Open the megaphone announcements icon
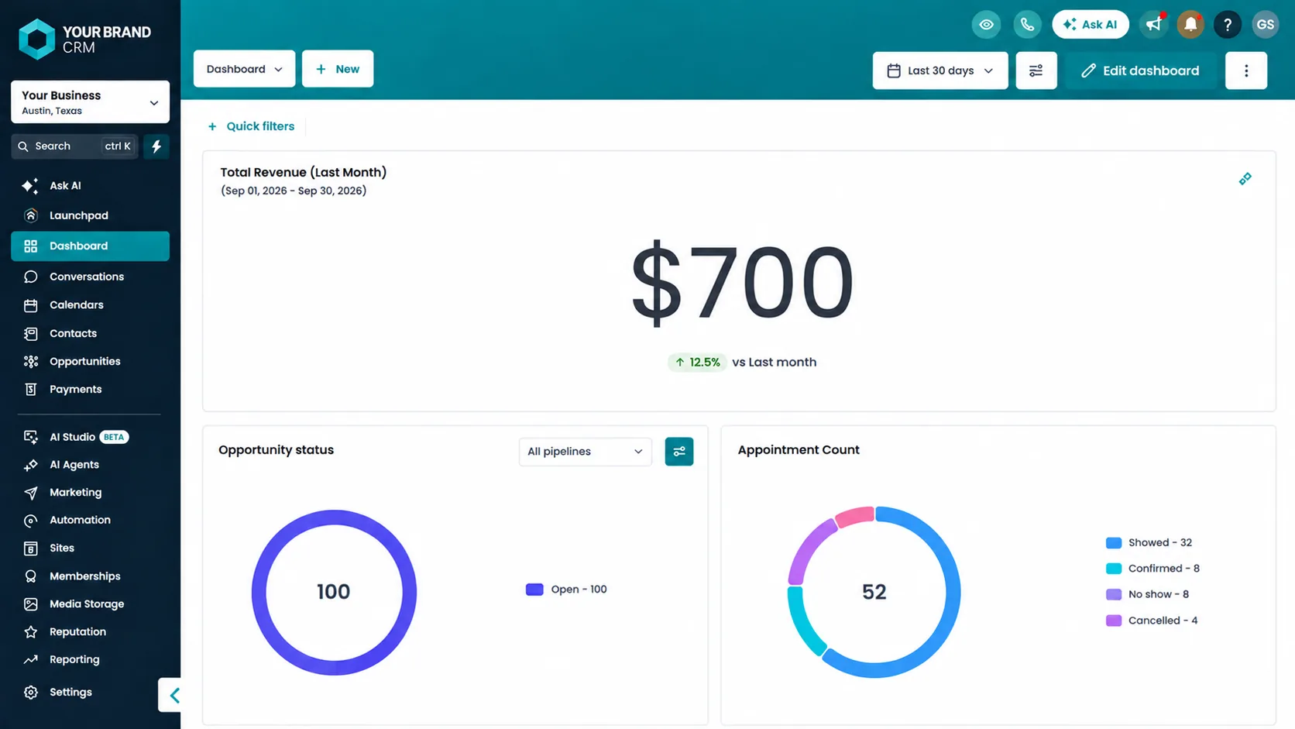The image size is (1295, 729). pyautogui.click(x=1154, y=25)
